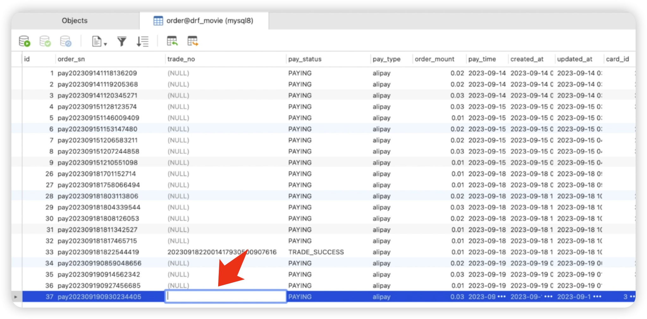This screenshot has height=319, width=647.
Task: Click the created_at column header
Action: [527, 59]
